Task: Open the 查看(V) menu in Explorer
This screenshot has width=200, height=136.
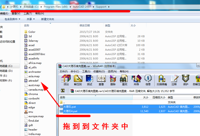Action: 16,13
